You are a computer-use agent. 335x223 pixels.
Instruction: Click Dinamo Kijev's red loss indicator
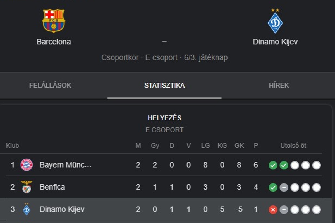pyautogui.click(x=273, y=210)
